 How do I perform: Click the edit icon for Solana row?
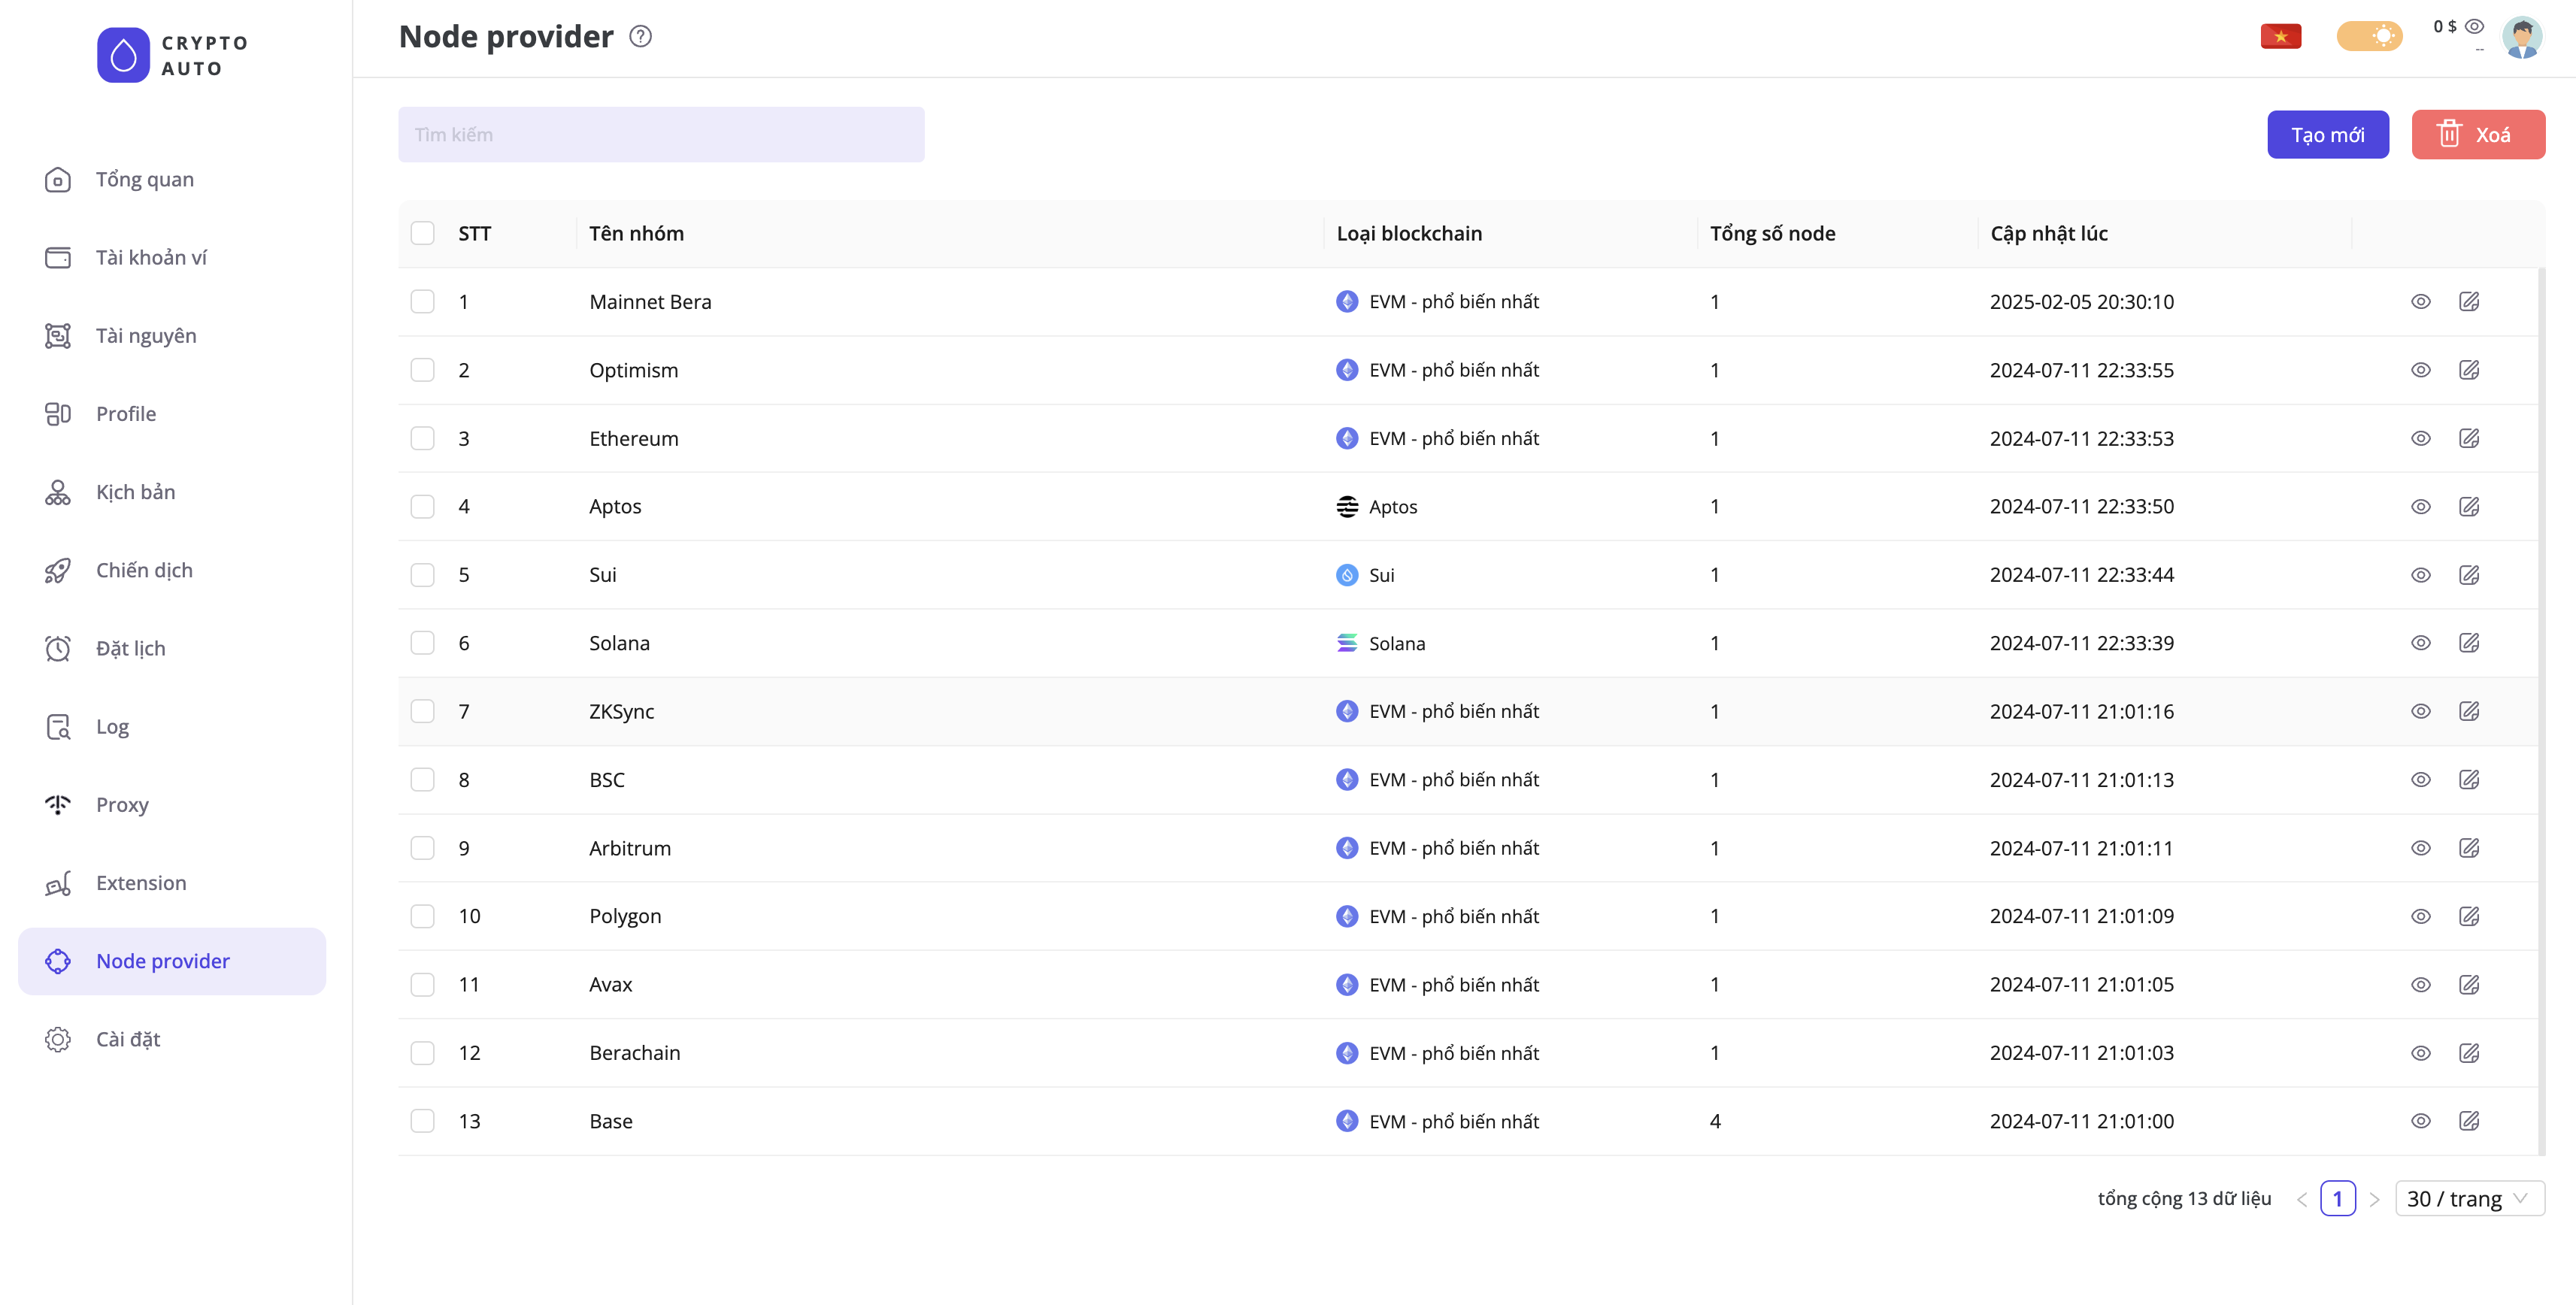click(2468, 642)
